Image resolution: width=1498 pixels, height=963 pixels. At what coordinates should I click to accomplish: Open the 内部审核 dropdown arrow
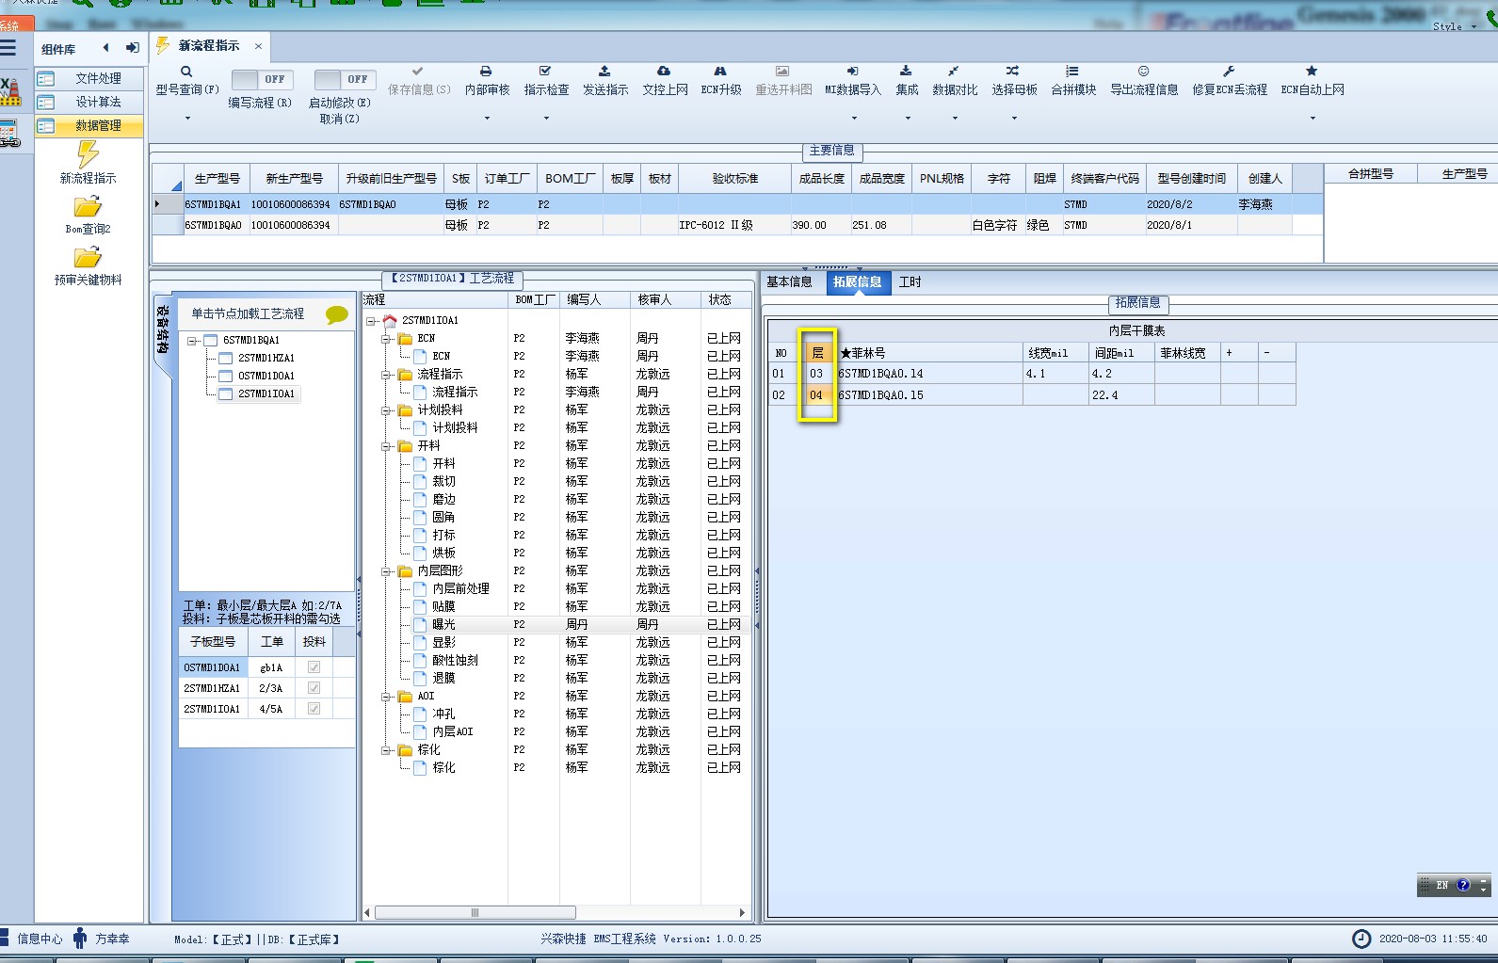(487, 119)
